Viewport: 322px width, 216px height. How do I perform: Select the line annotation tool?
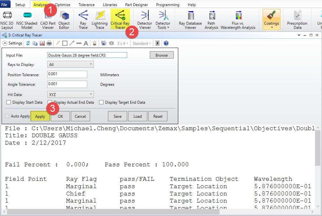pyautogui.click(x=79, y=43)
